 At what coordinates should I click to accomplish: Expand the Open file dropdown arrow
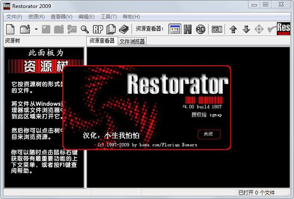(36, 29)
